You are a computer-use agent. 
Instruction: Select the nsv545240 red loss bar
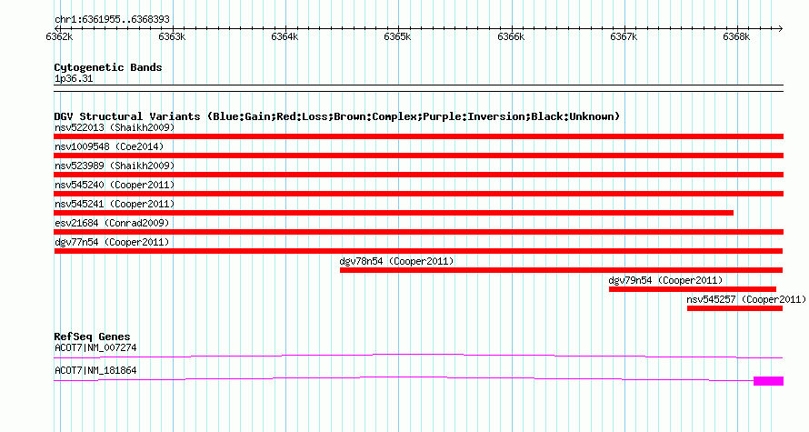[x=418, y=194]
